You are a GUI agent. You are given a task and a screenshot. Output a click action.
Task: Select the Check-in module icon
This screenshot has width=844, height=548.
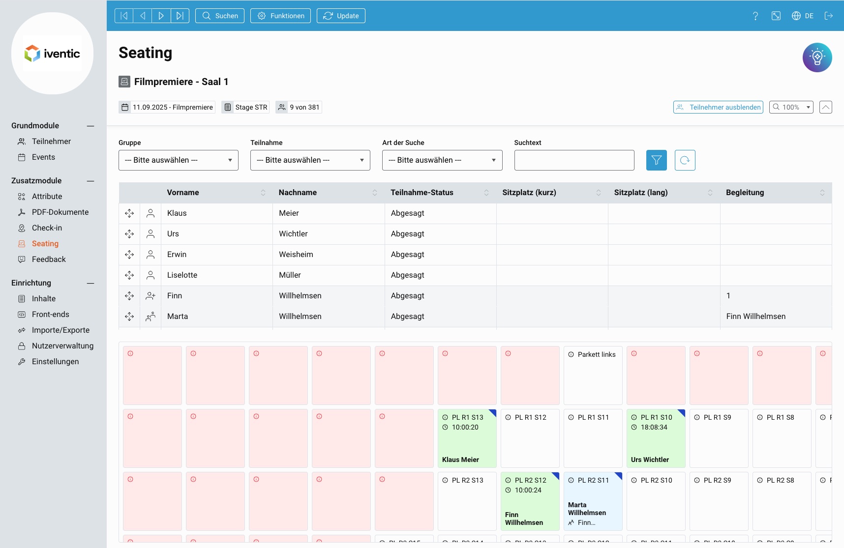click(x=21, y=228)
